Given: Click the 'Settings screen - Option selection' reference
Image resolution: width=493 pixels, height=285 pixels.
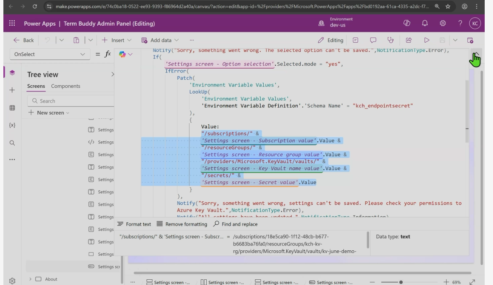Looking at the screenshot, I should pyautogui.click(x=219, y=64).
